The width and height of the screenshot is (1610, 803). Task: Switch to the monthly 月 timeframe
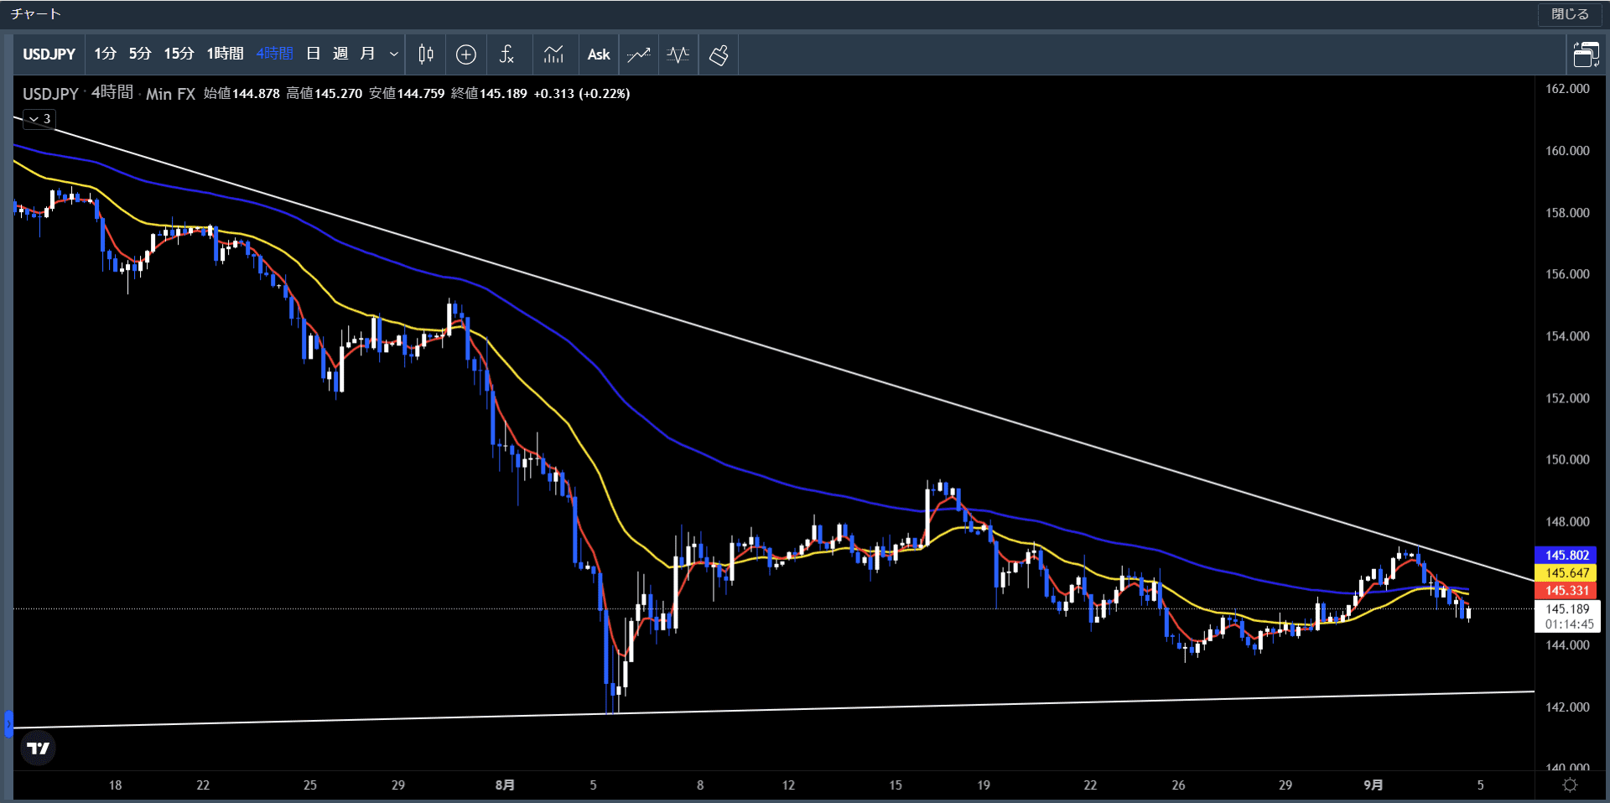coord(367,54)
